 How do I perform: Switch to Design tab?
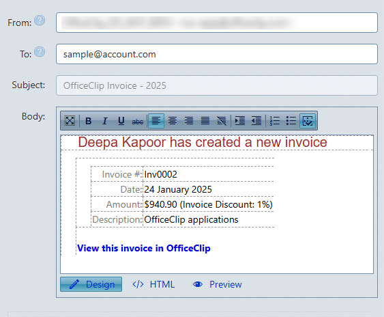[91, 284]
